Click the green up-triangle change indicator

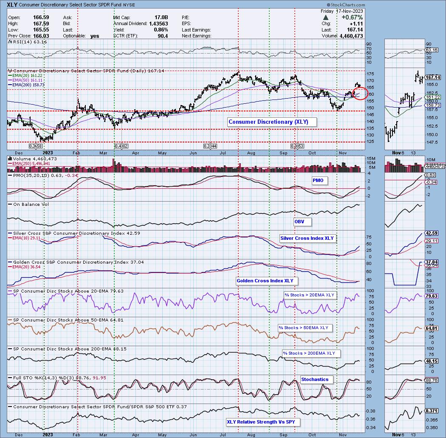pyautogui.click(x=326, y=17)
